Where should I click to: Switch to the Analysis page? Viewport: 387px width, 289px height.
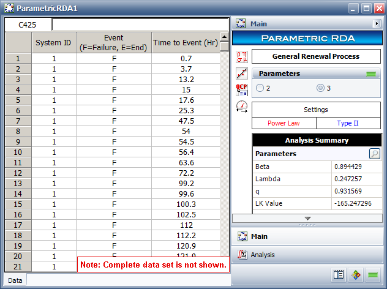262,254
